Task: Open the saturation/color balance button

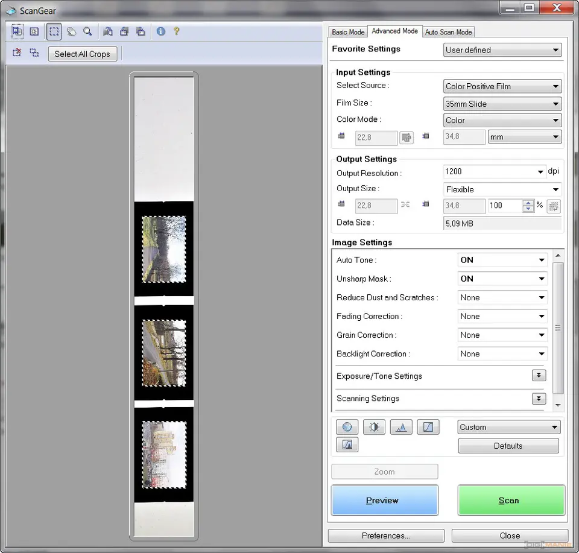Action: coord(347,427)
